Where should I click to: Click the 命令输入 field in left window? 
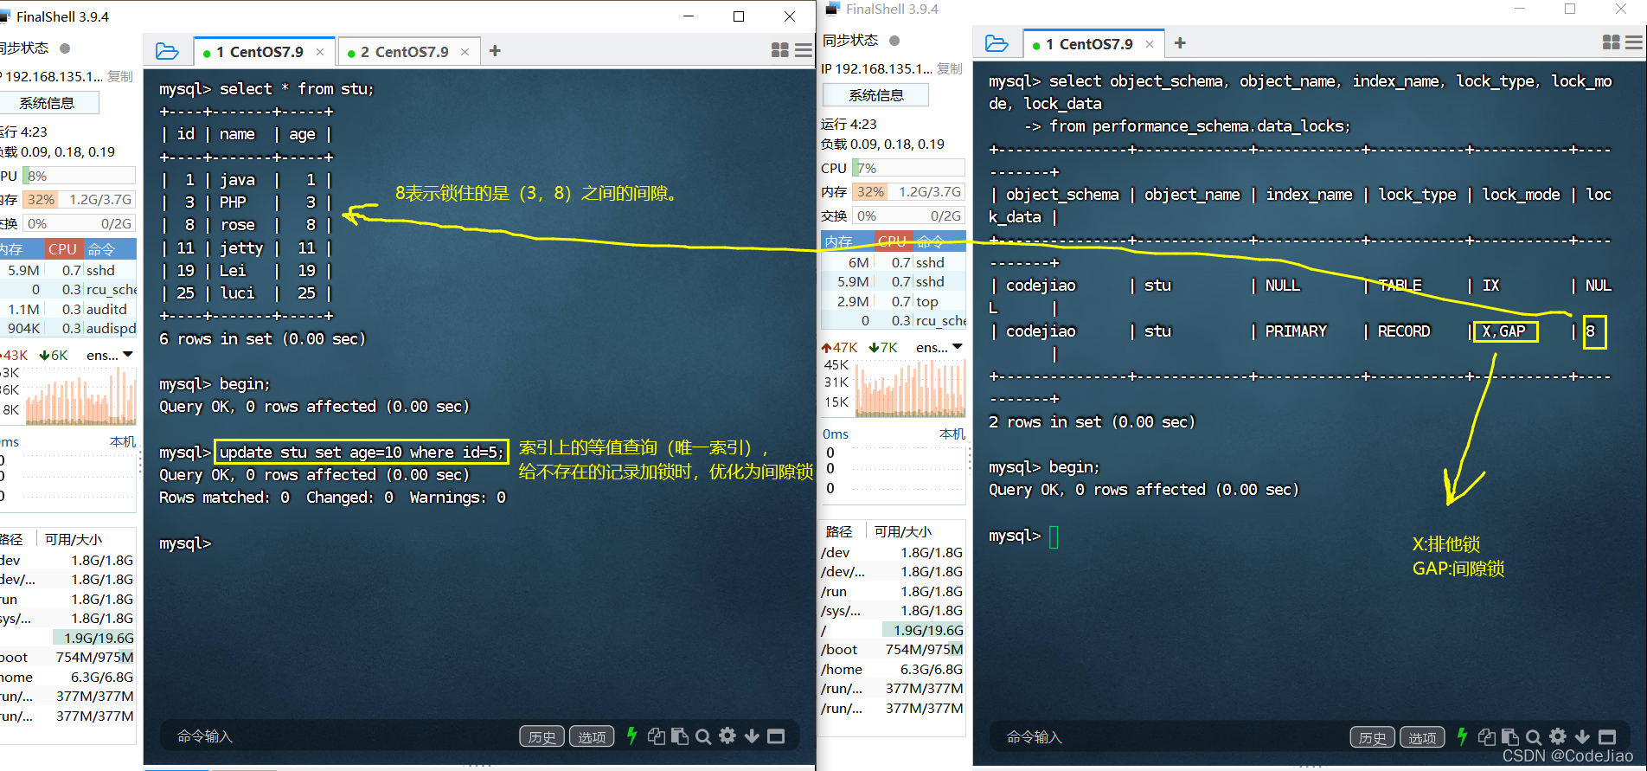coord(337,736)
